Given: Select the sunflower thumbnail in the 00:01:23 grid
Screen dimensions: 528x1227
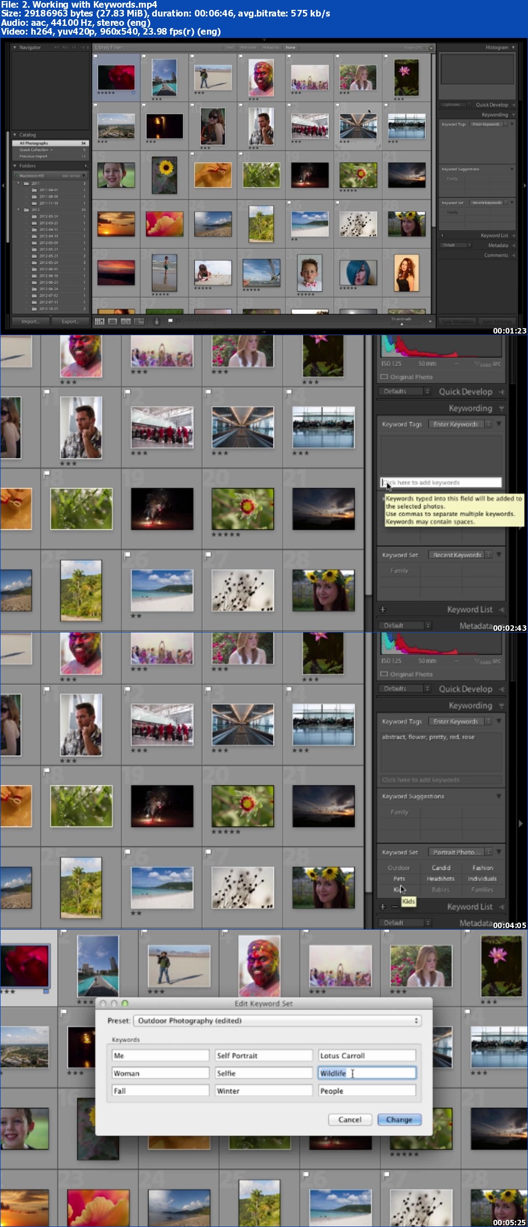Looking at the screenshot, I should point(164,175).
